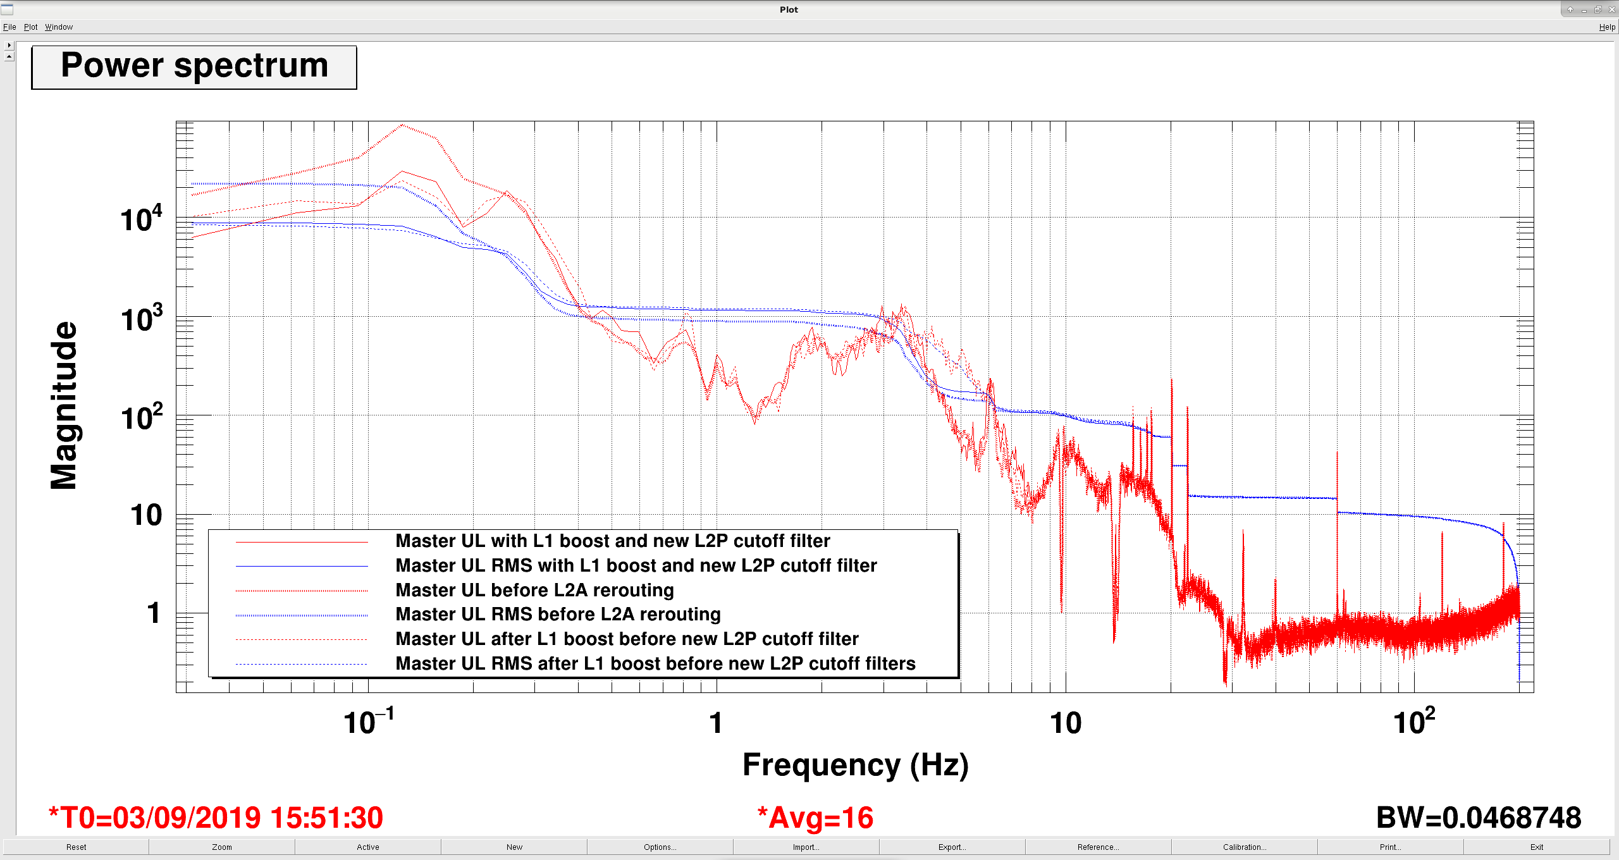Screen dimensions: 1619x860
Task: Click the right-arrow expander beside the plot
Action: pos(9,46)
